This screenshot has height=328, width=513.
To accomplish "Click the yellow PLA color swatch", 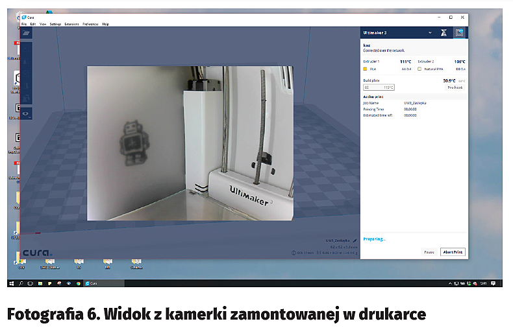I will tap(366, 68).
